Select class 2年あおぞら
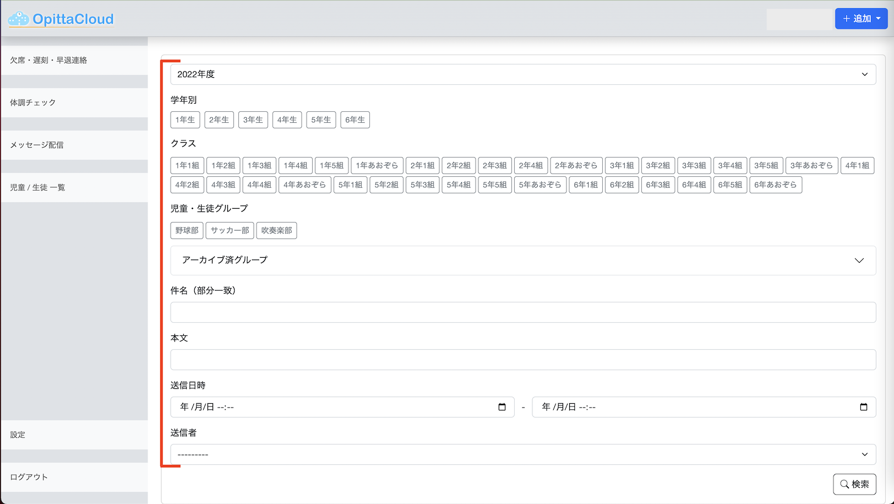The image size is (894, 504). click(576, 165)
